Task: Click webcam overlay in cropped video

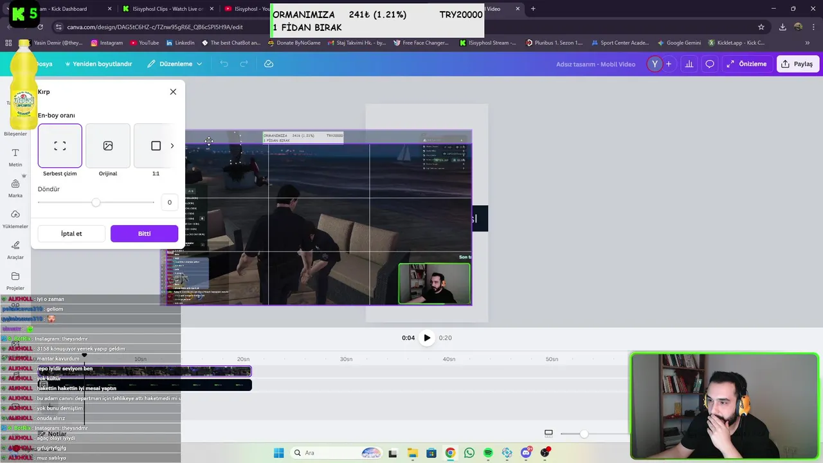Action: pos(435,284)
